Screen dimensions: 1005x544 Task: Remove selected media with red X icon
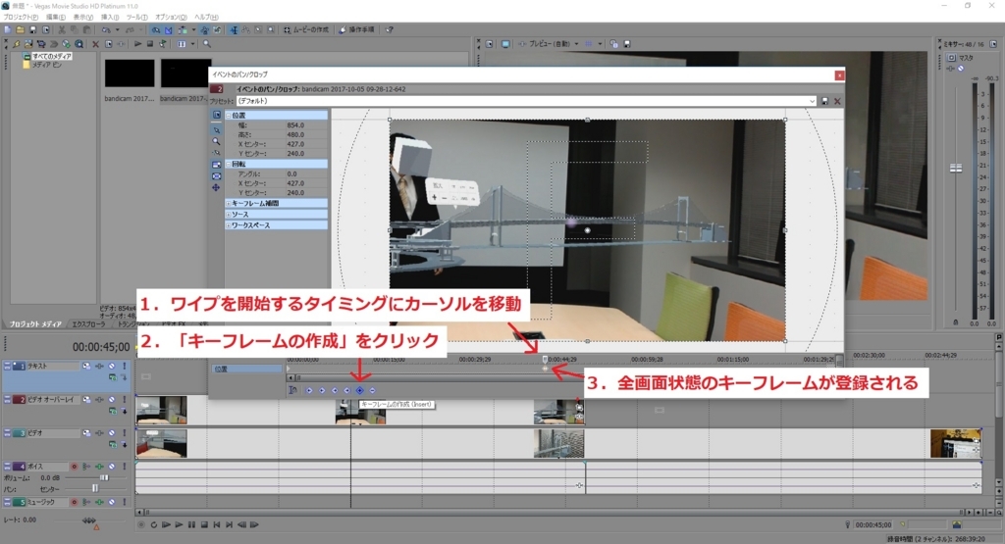point(95,44)
